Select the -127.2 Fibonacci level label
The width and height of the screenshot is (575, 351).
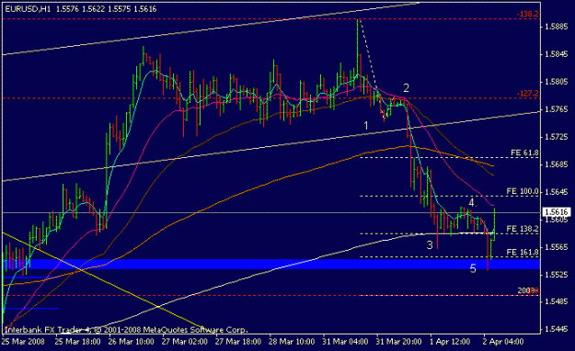tap(527, 94)
